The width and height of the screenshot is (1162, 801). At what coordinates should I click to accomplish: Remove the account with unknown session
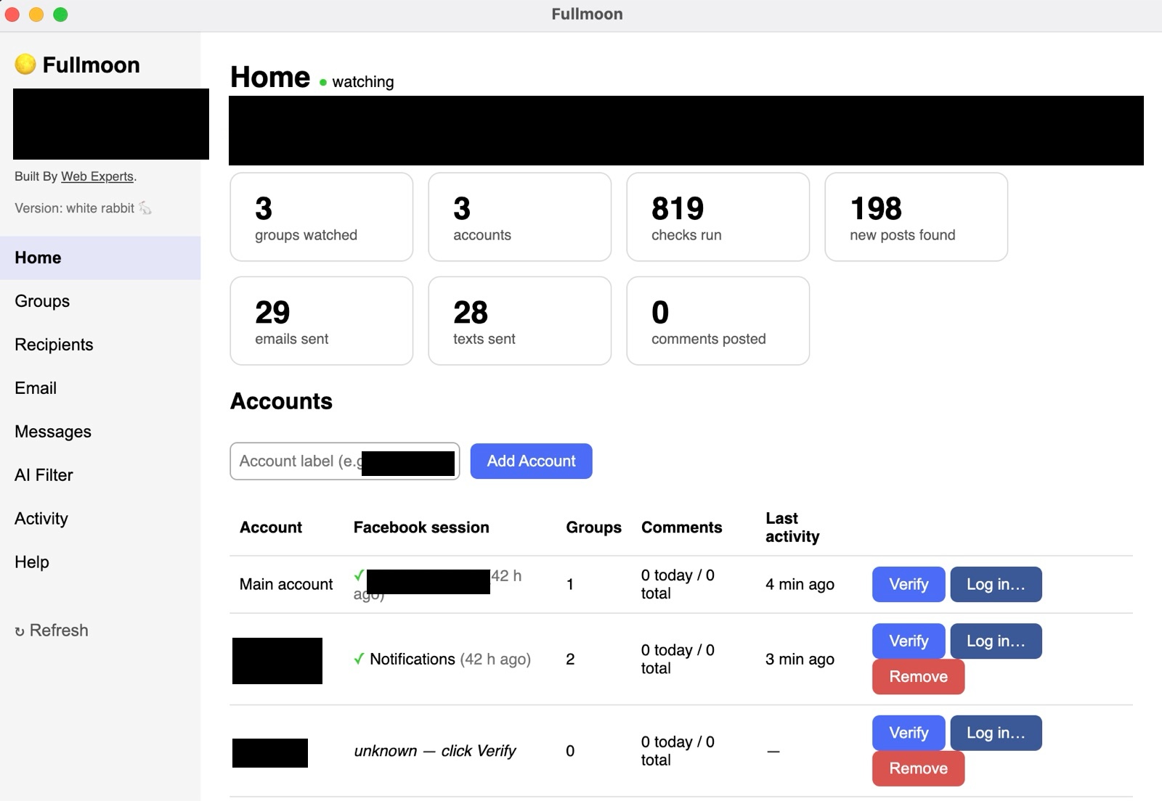click(x=918, y=768)
